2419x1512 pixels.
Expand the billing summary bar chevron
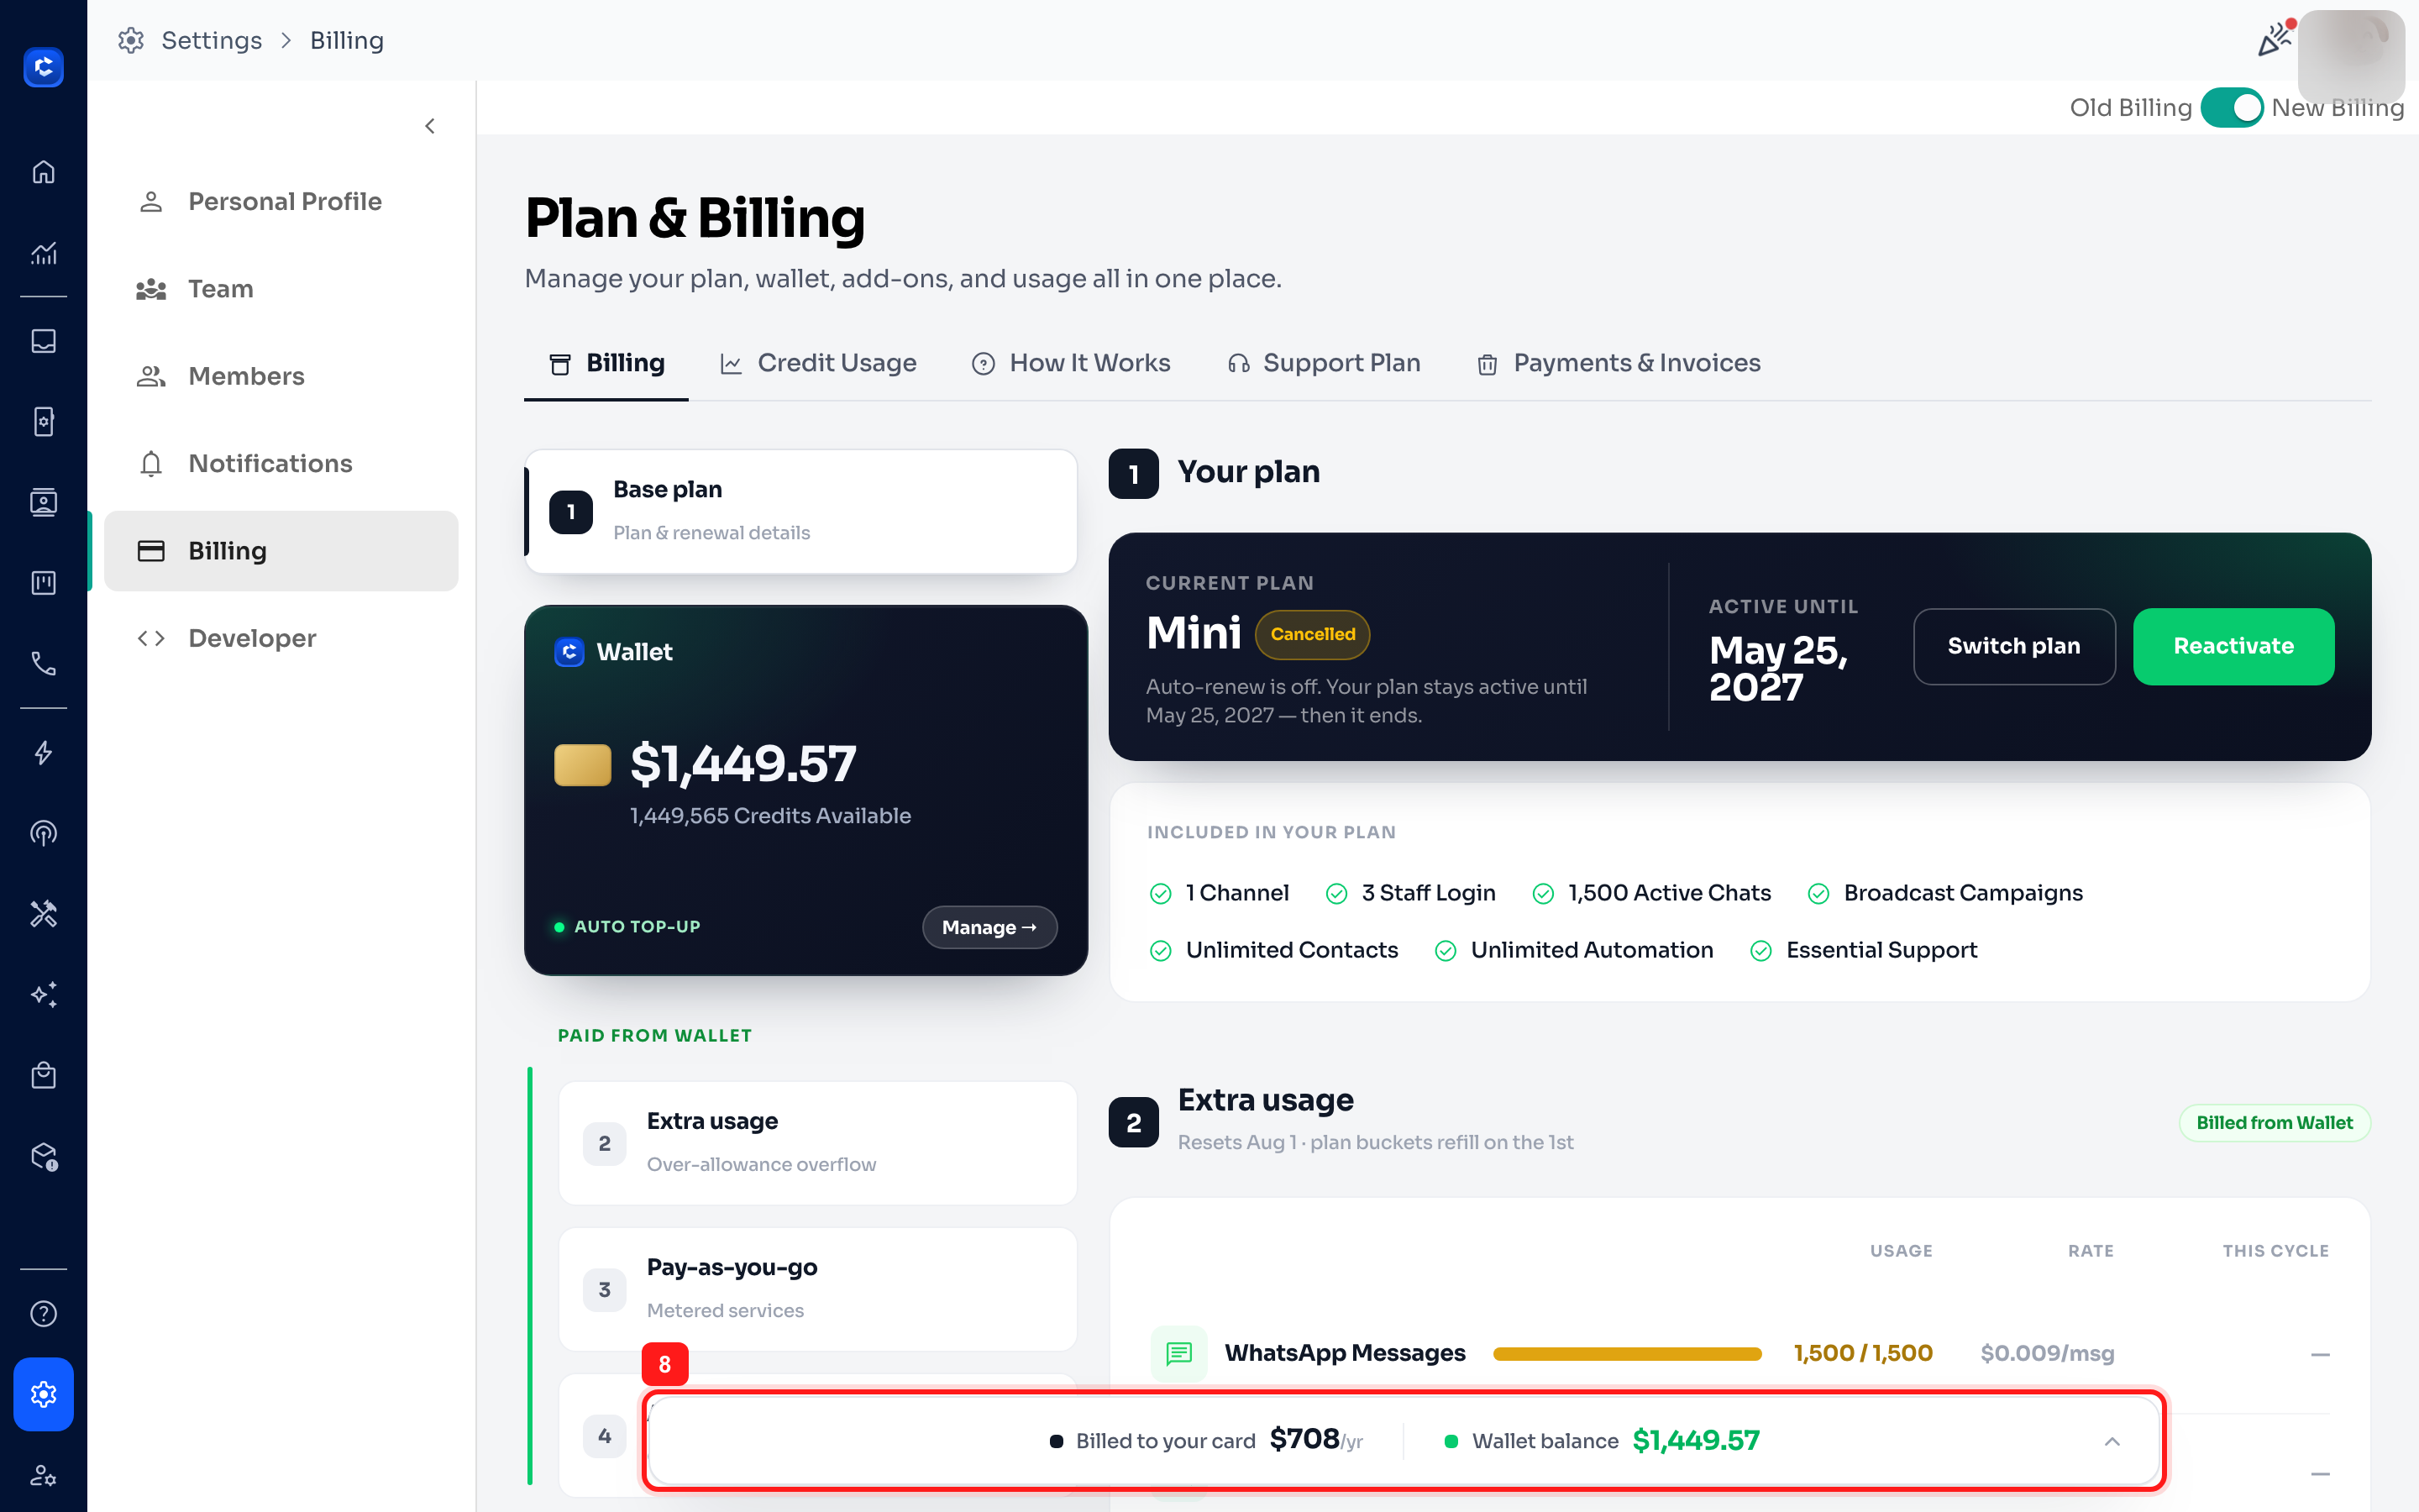2112,1441
